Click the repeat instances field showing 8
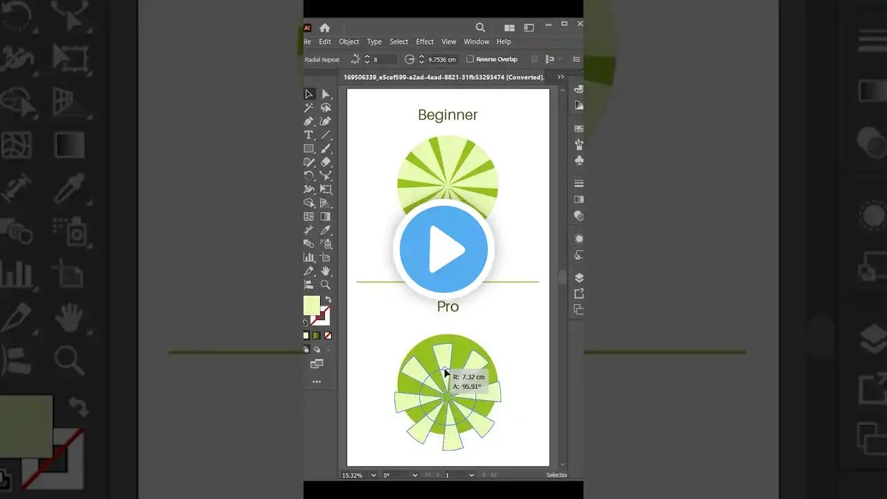Image resolution: width=887 pixels, height=499 pixels. coord(385,60)
